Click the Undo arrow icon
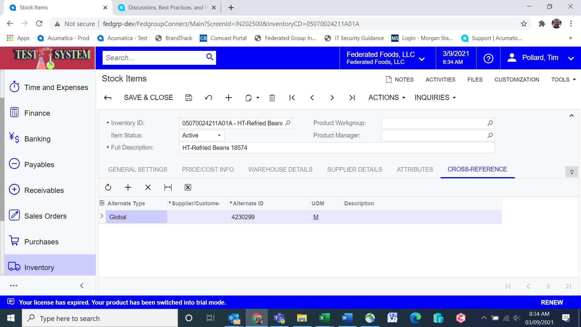The width and height of the screenshot is (581, 327). [208, 97]
